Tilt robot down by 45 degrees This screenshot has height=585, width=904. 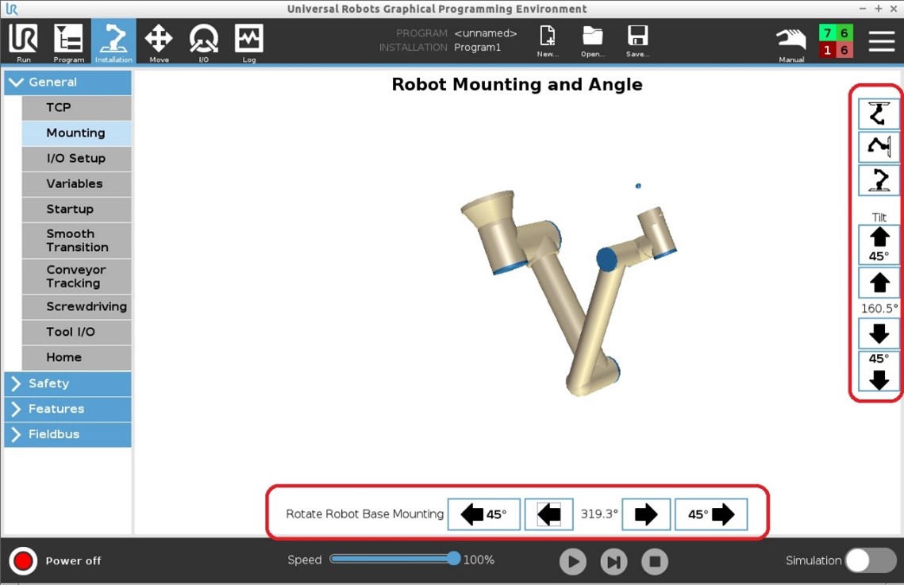coord(879,371)
